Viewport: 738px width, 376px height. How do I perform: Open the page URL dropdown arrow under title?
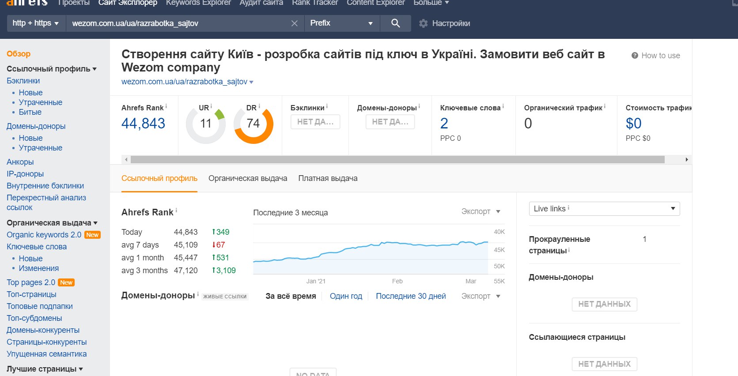click(251, 82)
